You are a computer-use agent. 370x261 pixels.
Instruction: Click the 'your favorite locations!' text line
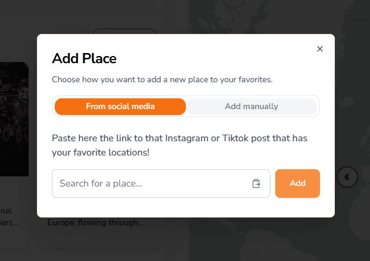[x=101, y=153]
